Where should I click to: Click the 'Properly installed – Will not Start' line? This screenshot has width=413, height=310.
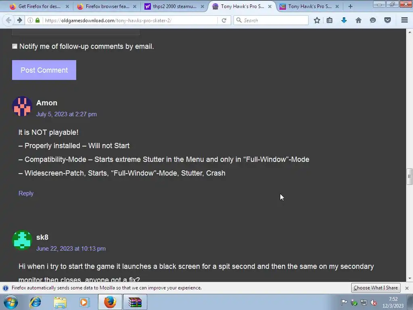click(74, 146)
